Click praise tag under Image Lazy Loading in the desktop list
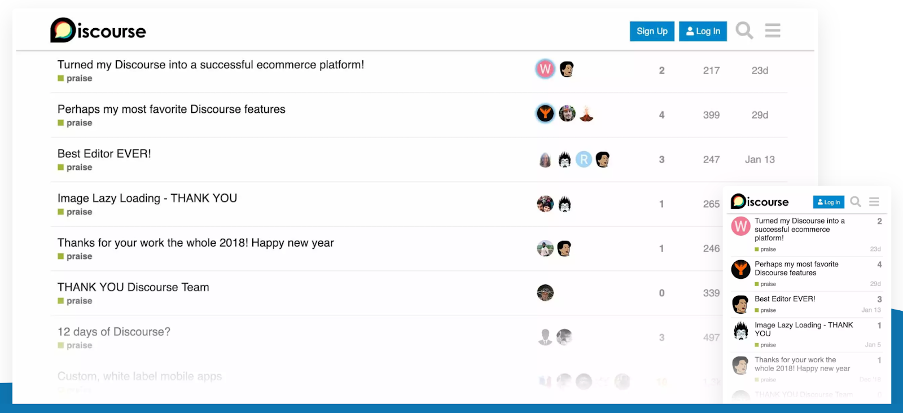903x413 pixels. click(x=75, y=212)
